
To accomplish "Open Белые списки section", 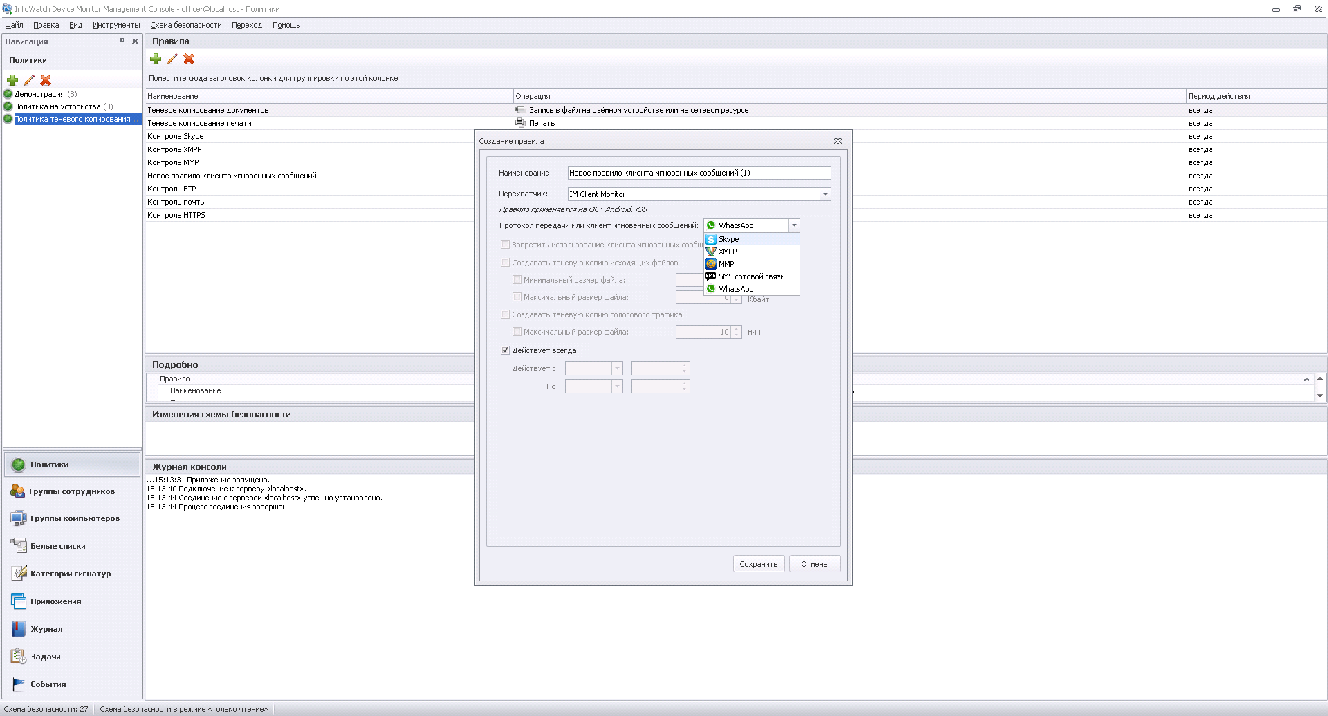I will tap(73, 546).
